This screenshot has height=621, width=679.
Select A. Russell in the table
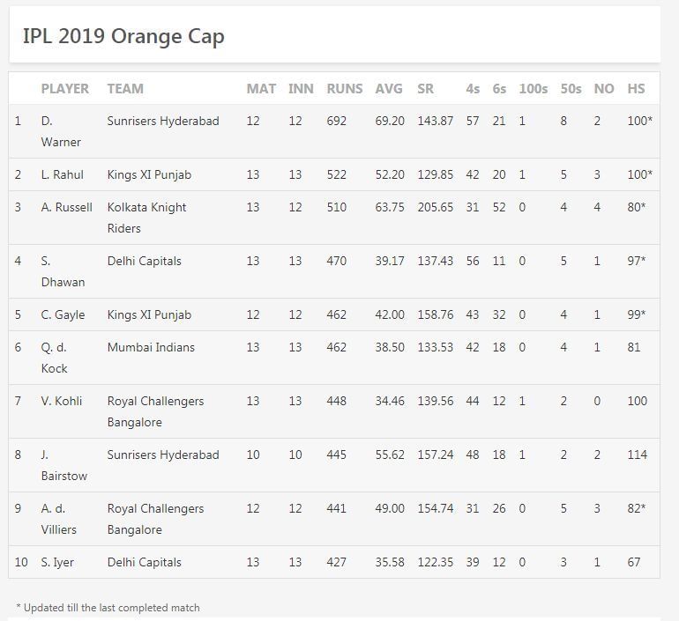coord(66,207)
